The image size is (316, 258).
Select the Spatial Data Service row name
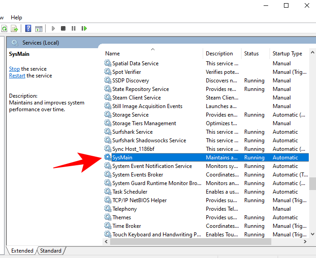click(x=135, y=63)
